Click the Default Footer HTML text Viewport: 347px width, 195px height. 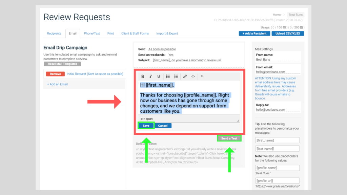pyautogui.click(x=186, y=156)
